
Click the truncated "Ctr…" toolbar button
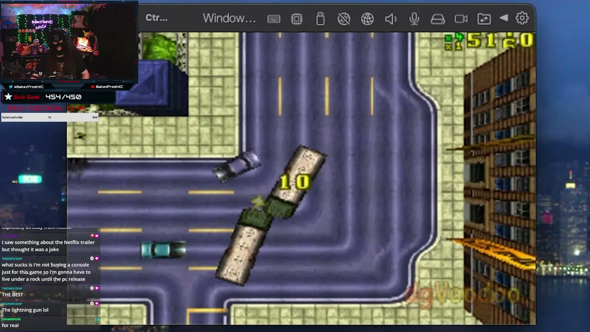coord(157,18)
